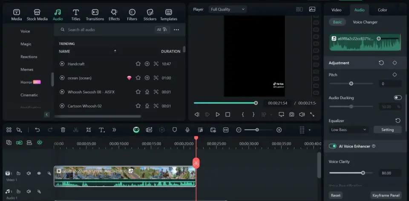The image size is (409, 201).
Task: Favorite the Cartoon Whoosh 02 track
Action: point(138,106)
